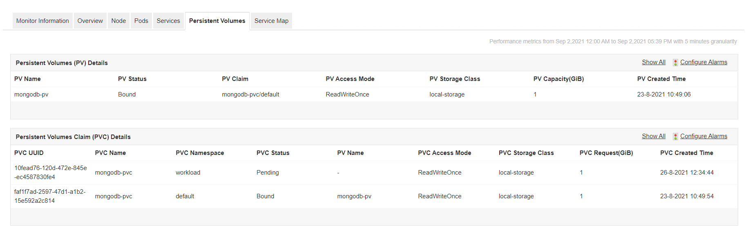
Task: Open the Service Map tab
Action: [271, 21]
